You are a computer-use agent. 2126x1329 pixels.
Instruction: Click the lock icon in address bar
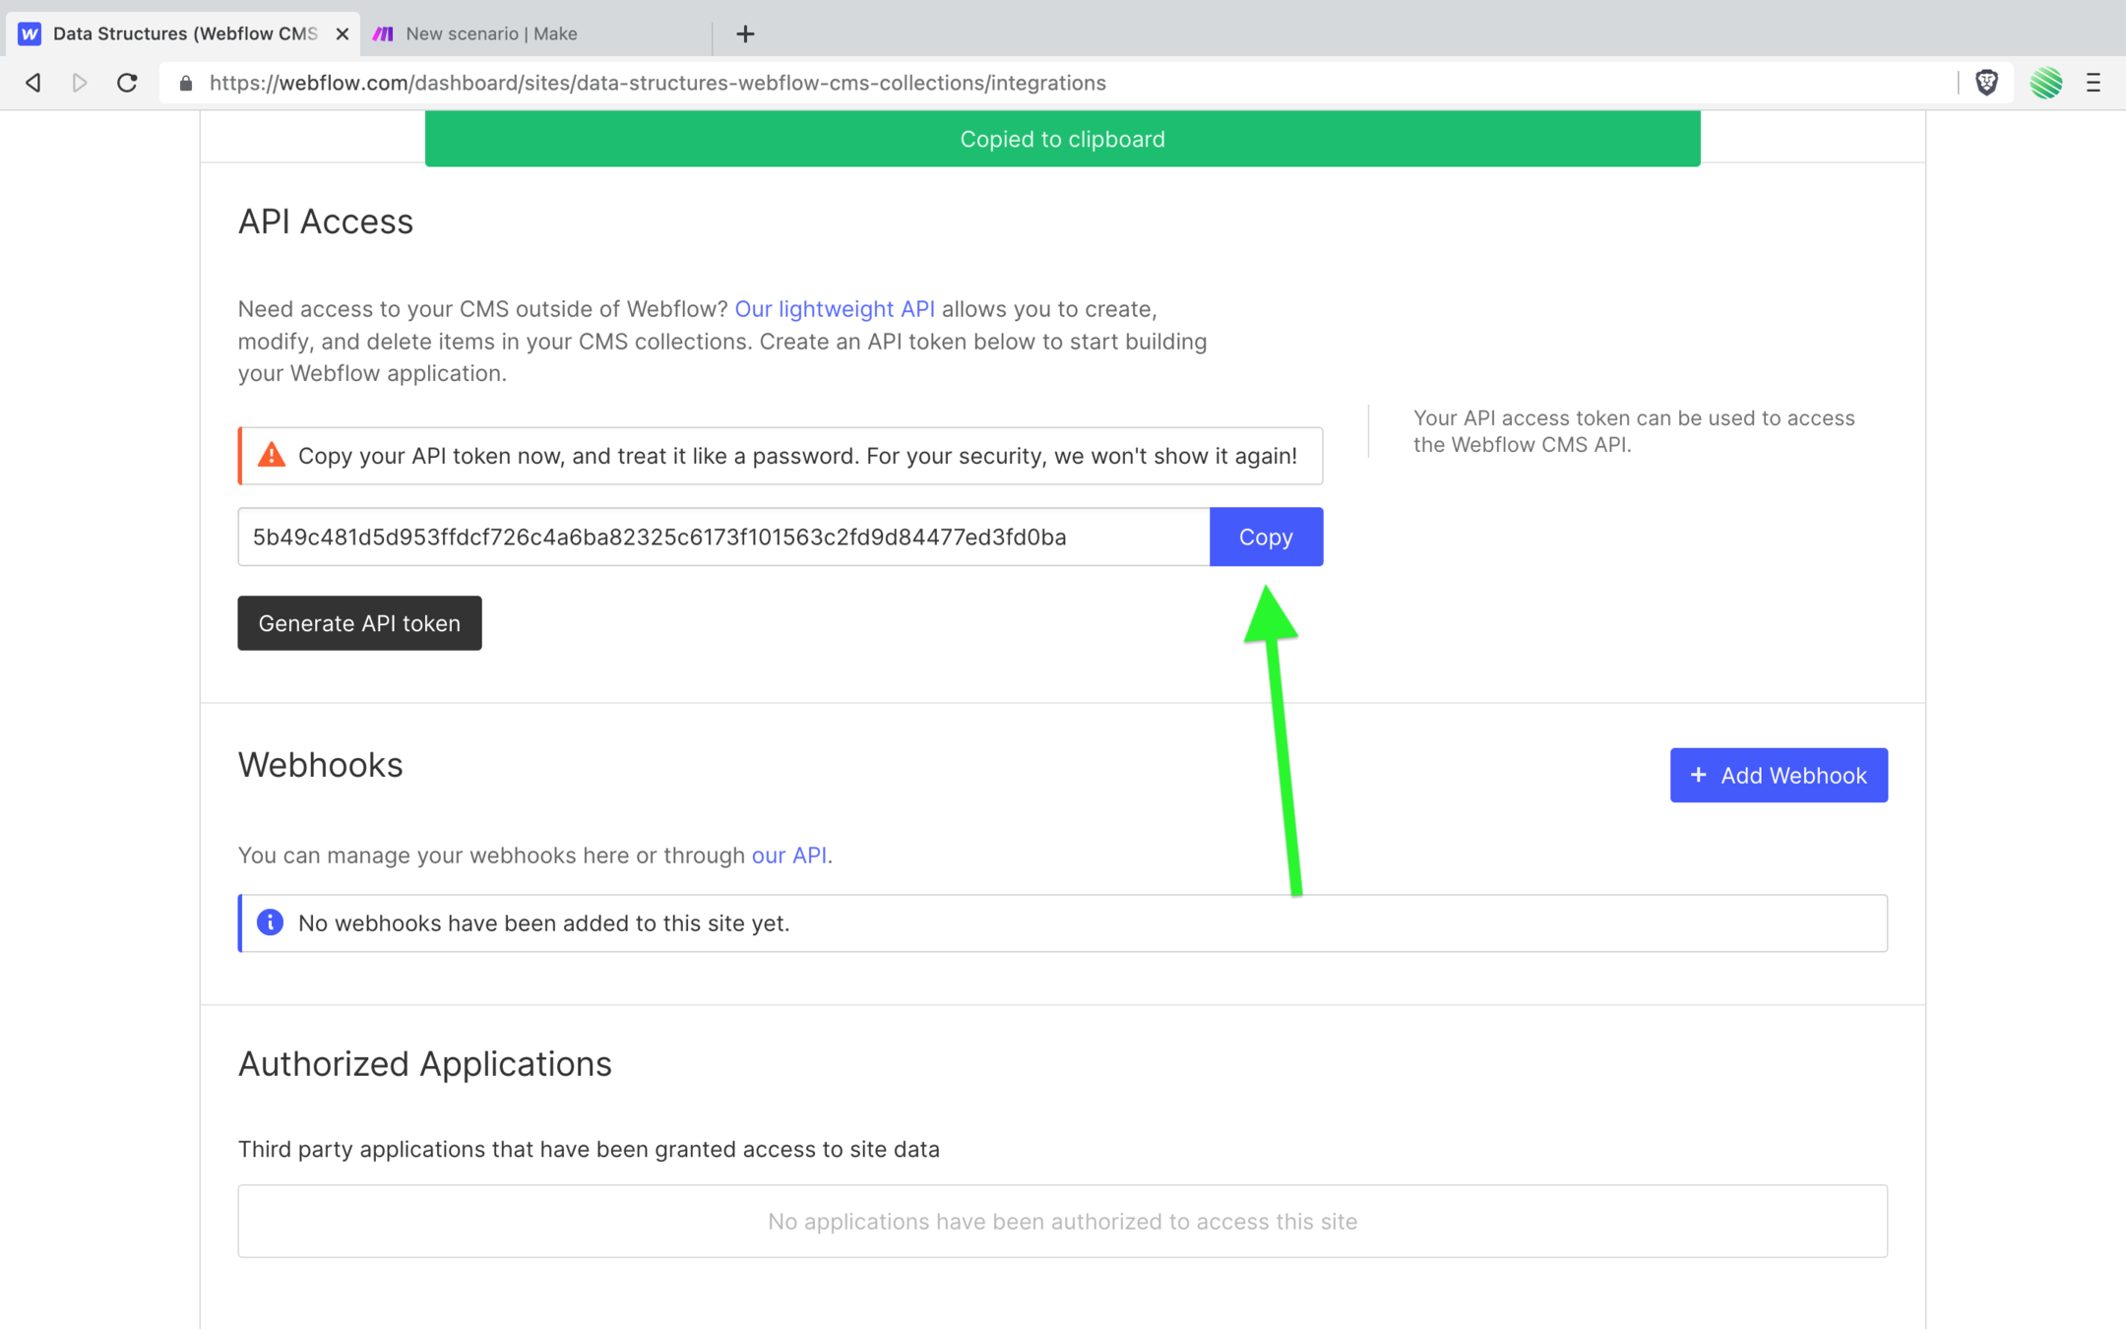pyautogui.click(x=185, y=84)
